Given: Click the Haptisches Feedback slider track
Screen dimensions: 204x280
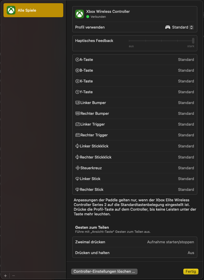Looking at the screenshot, I should [x=161, y=41].
